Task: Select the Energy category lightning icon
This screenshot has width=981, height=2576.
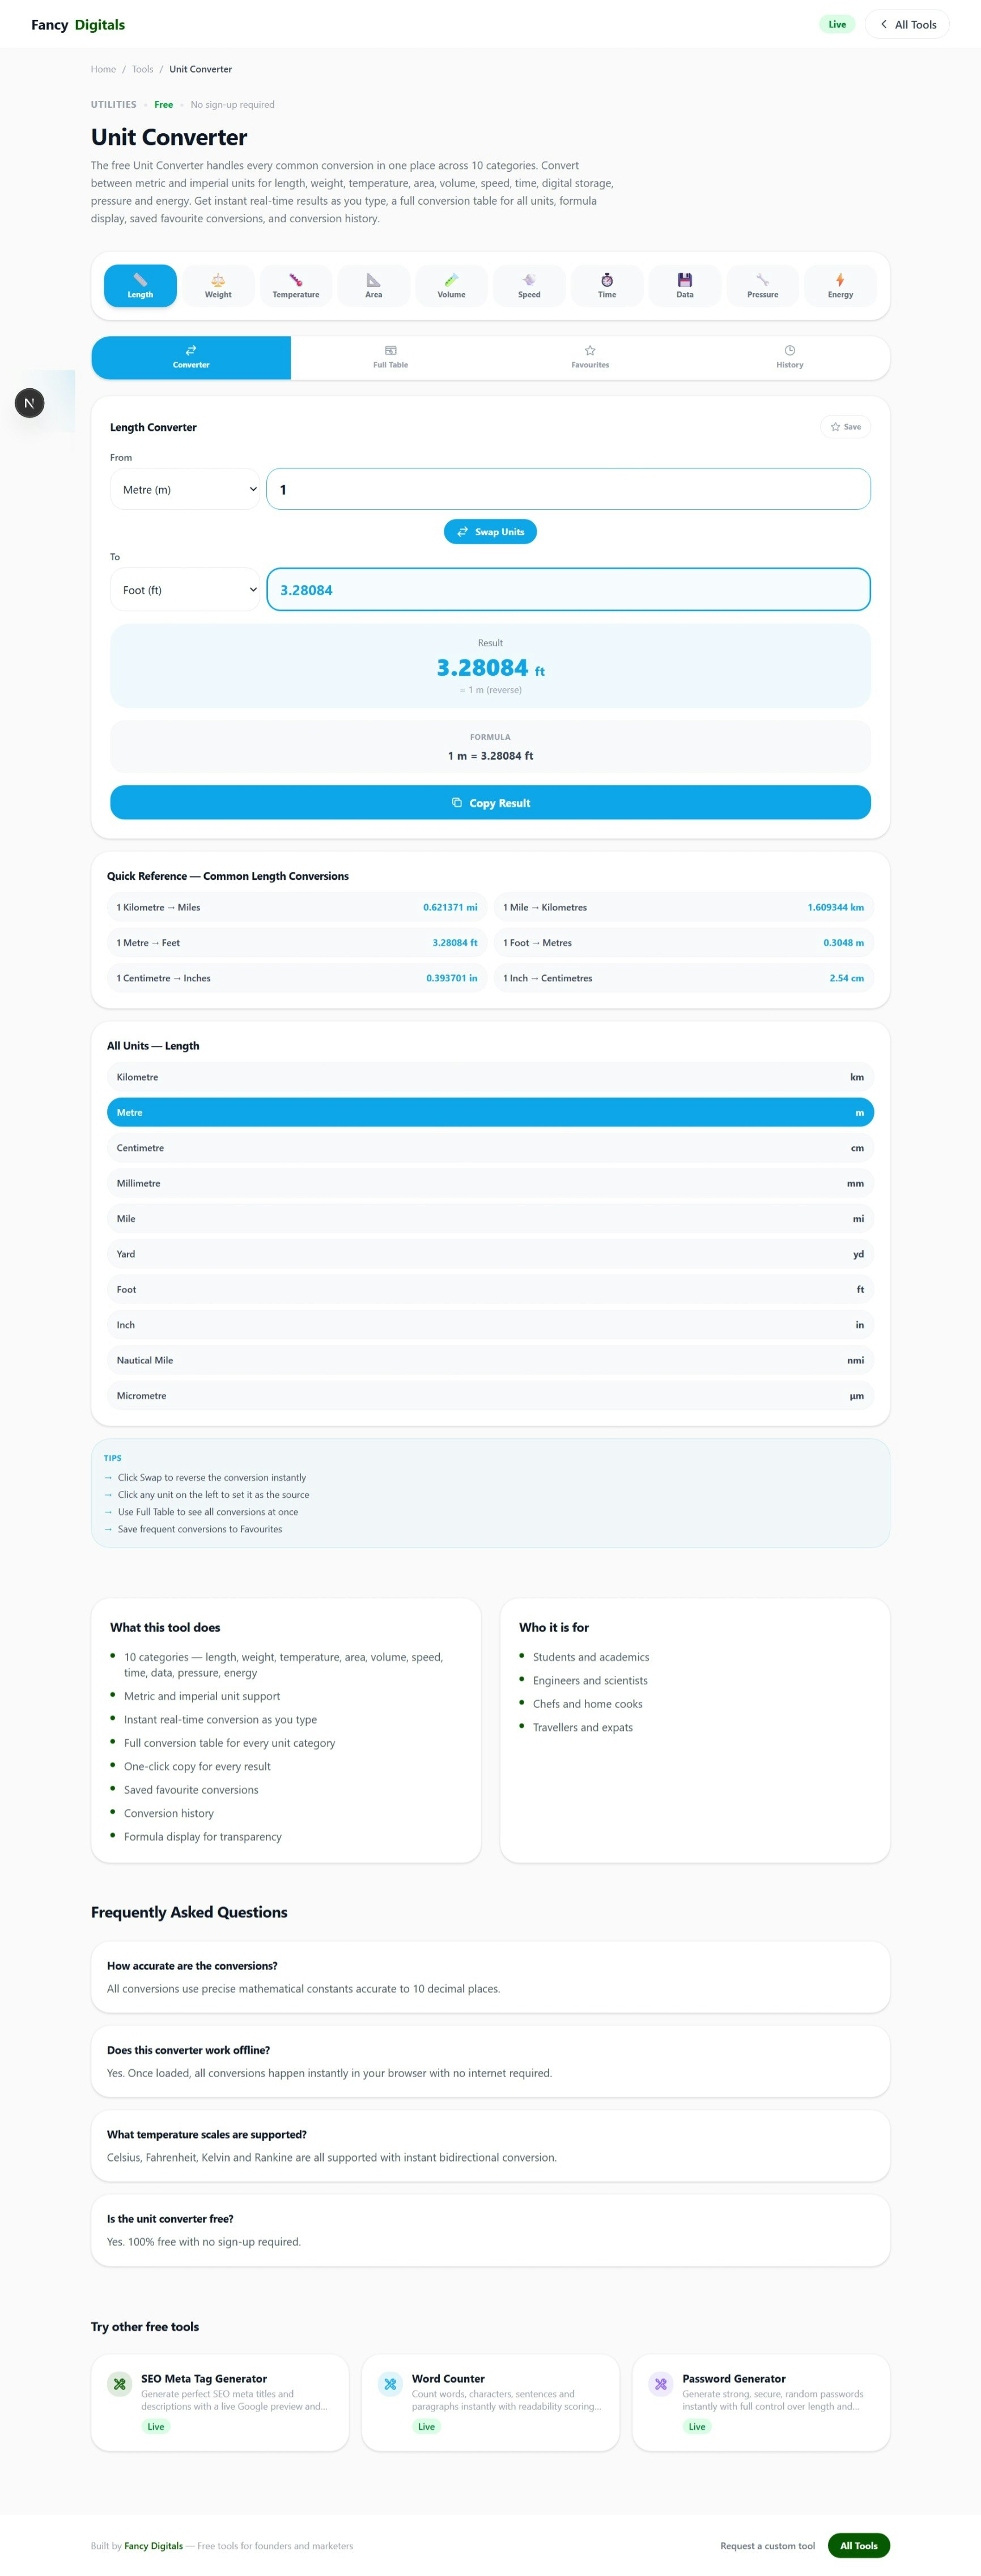Action: [840, 280]
